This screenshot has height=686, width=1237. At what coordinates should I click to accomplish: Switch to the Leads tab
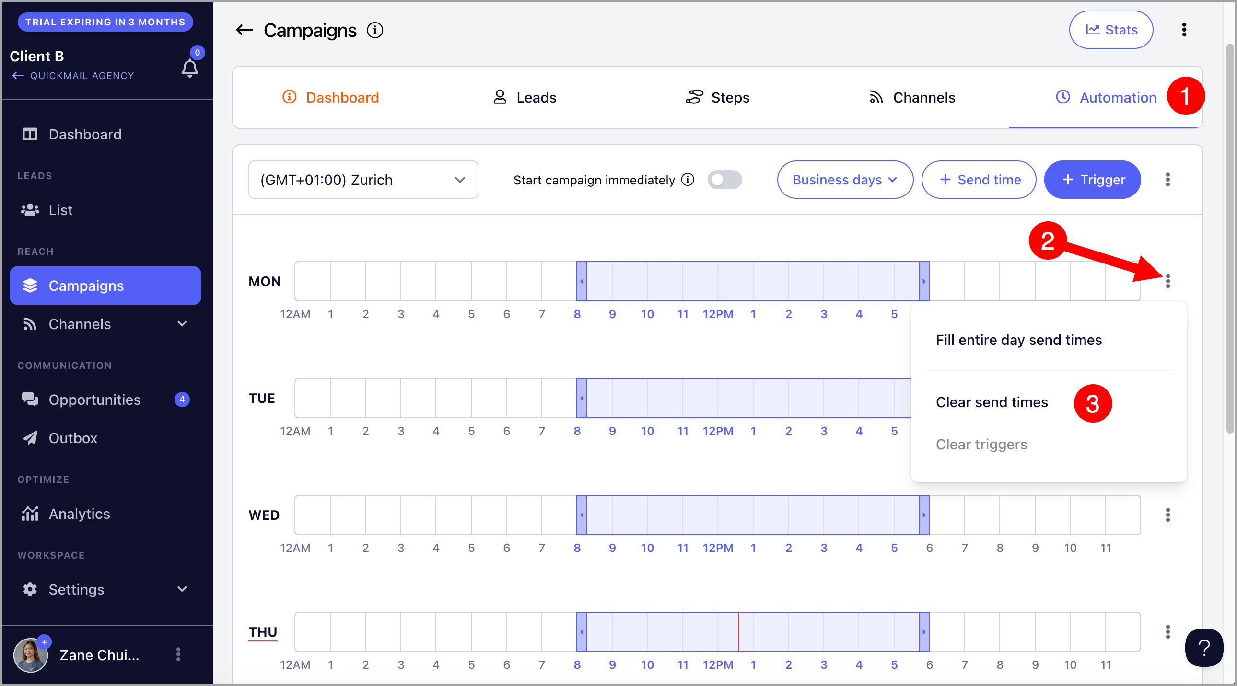tap(525, 97)
